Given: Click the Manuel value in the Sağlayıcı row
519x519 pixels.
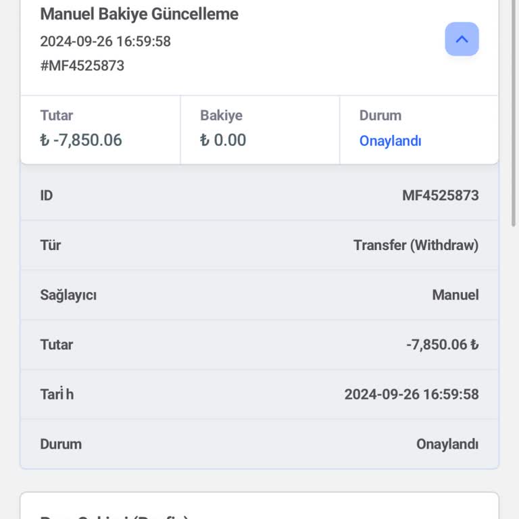Looking at the screenshot, I should (x=455, y=295).
